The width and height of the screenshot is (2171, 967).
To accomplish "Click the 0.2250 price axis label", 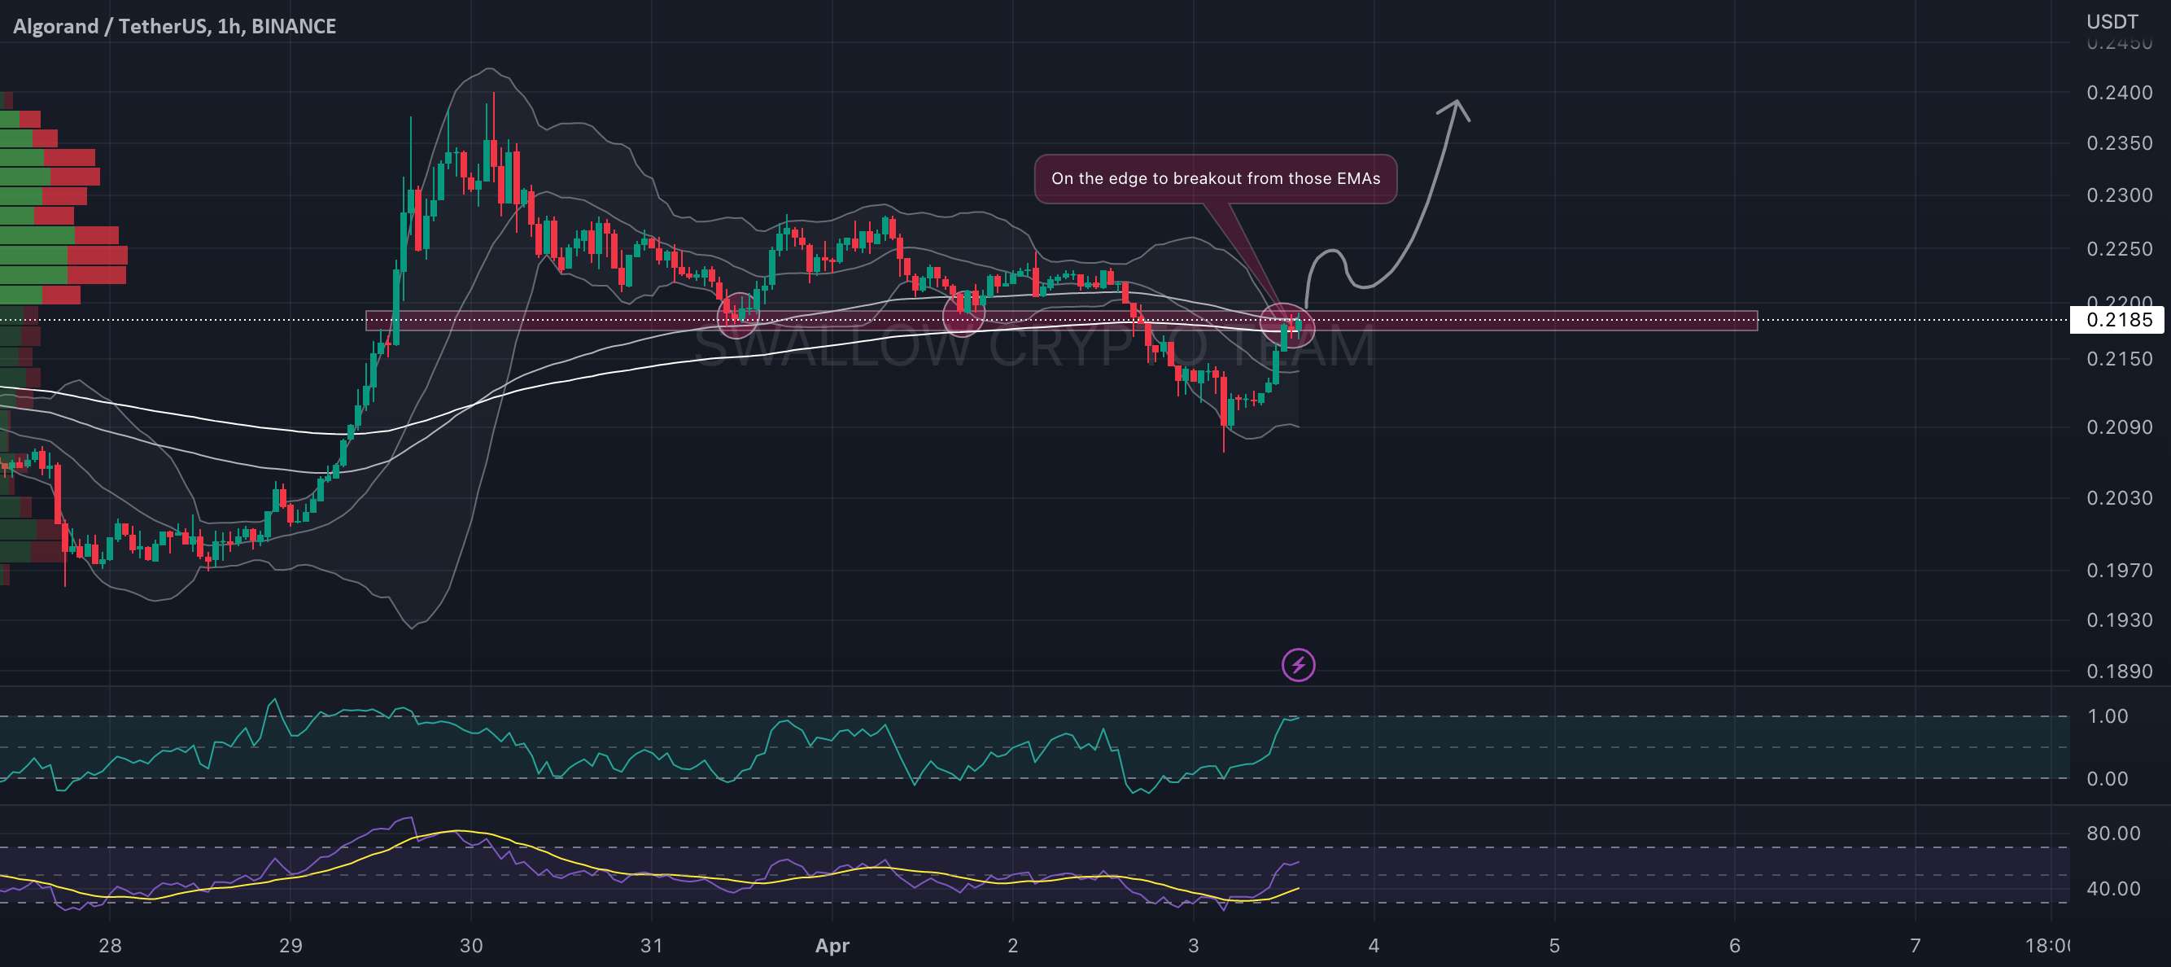I will (2119, 250).
